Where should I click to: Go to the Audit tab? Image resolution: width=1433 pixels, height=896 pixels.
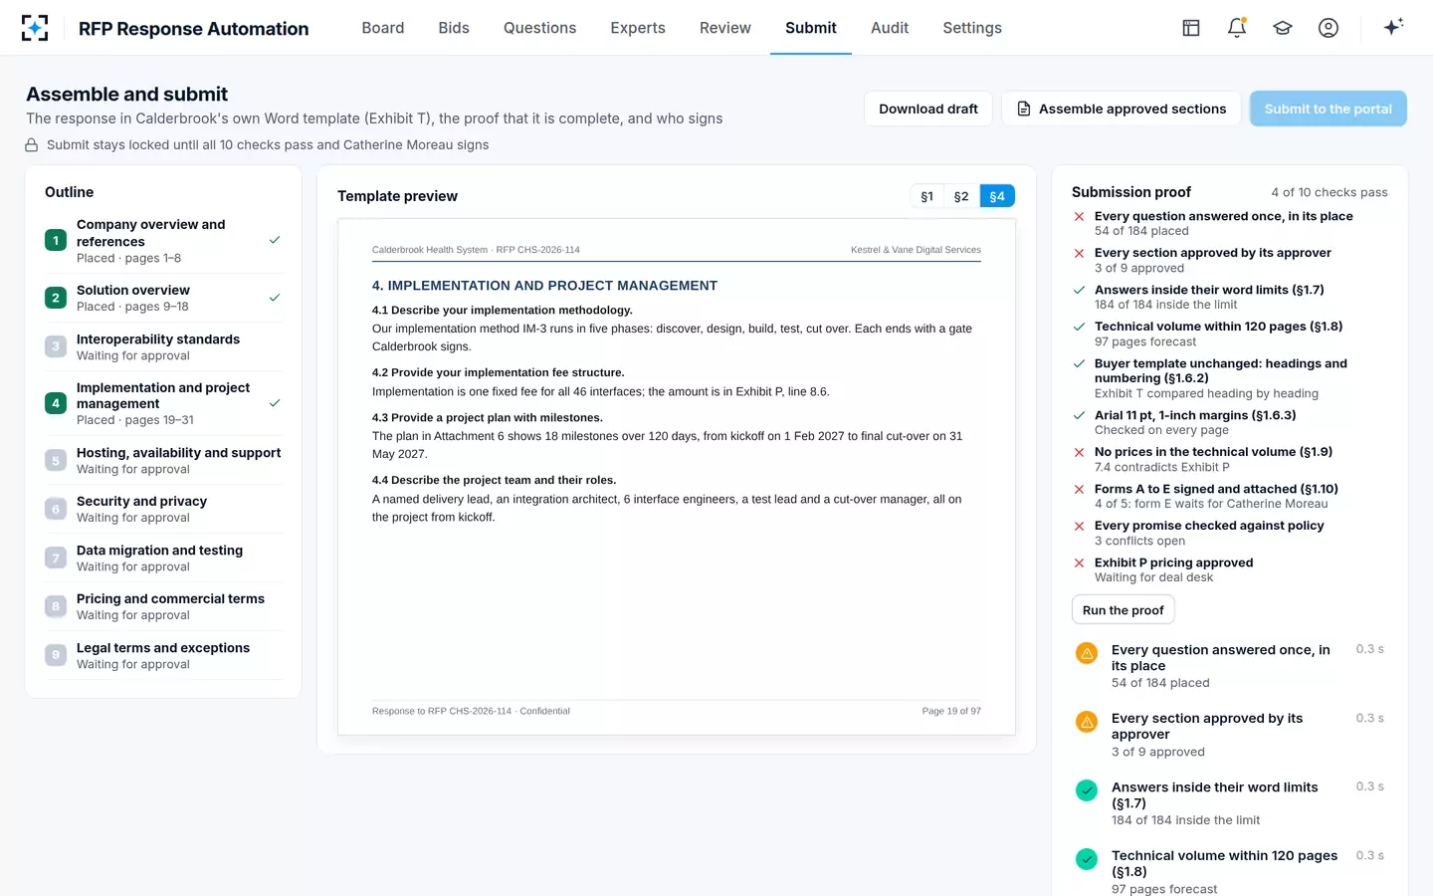click(890, 28)
